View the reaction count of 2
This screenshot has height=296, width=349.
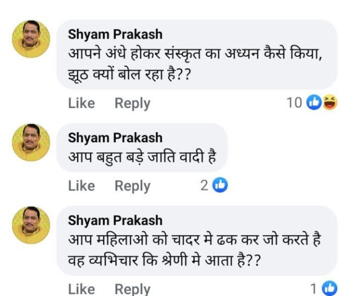(205, 185)
